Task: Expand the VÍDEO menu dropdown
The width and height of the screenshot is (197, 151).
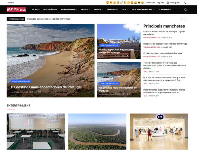Action: click(35, 10)
